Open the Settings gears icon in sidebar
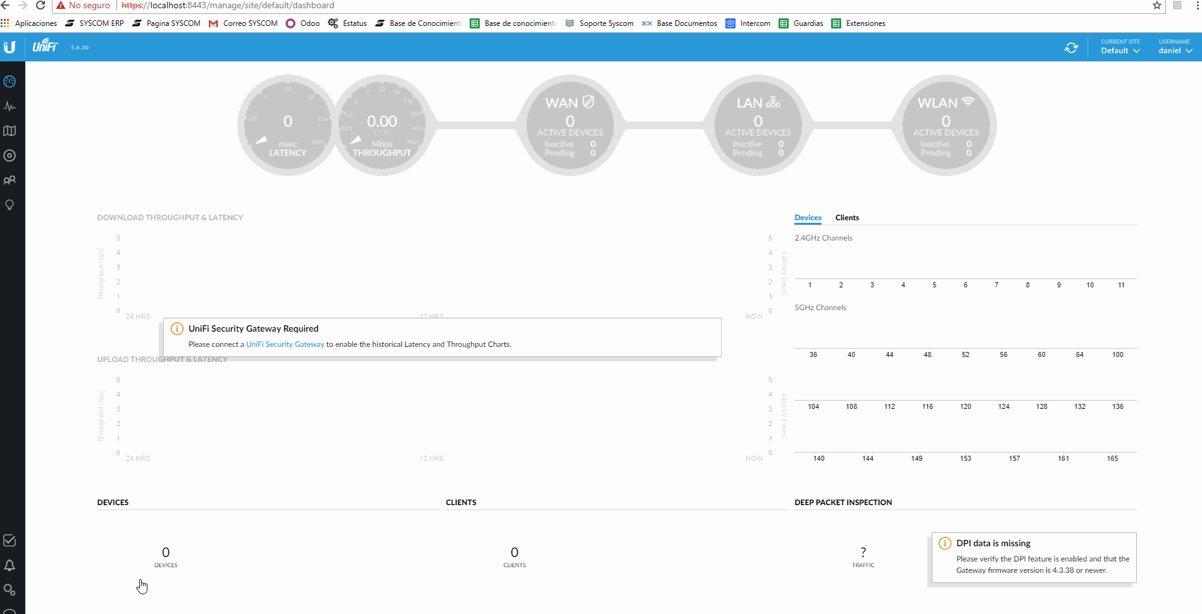 pos(9,590)
